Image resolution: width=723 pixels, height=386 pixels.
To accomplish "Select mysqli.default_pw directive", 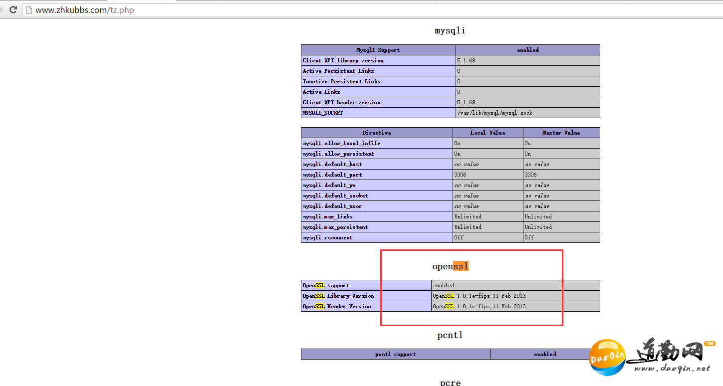I will [x=329, y=185].
